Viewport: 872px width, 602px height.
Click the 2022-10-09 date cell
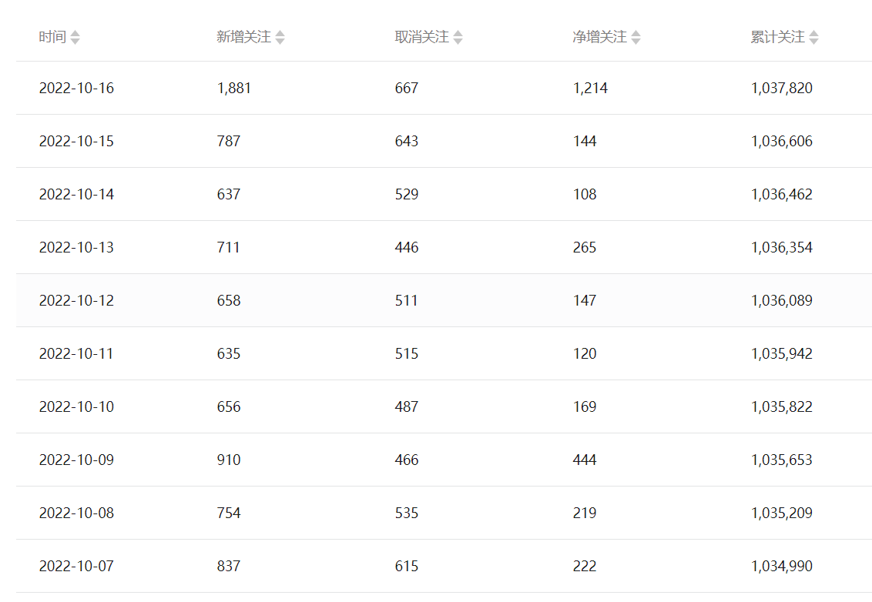(76, 460)
